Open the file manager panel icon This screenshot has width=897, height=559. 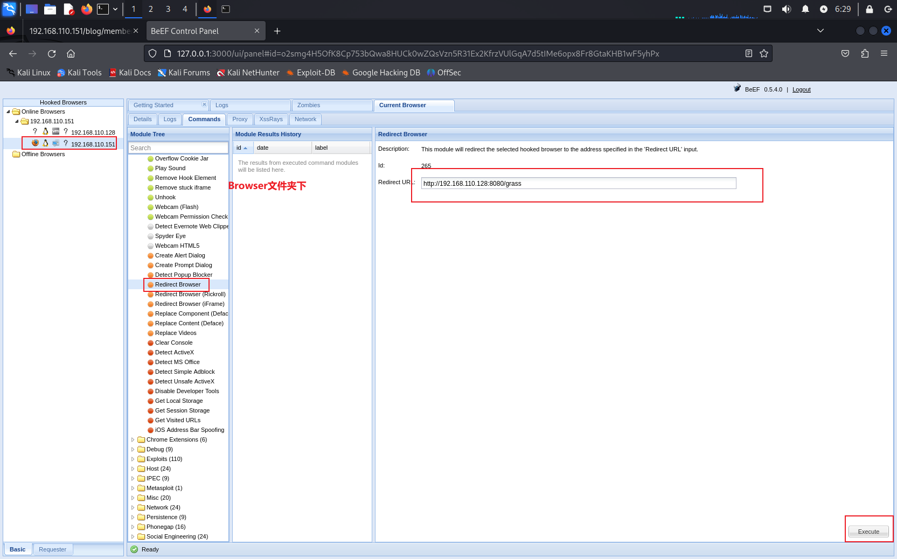click(50, 9)
